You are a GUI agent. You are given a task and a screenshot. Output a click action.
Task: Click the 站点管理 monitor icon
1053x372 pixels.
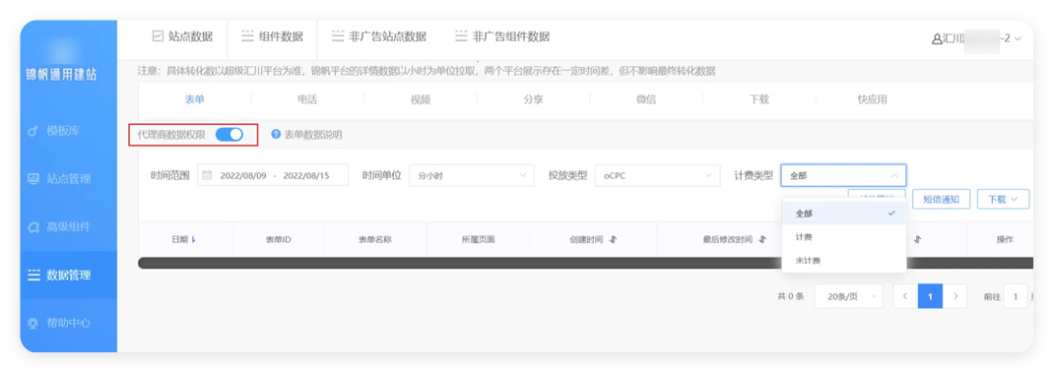tap(33, 179)
